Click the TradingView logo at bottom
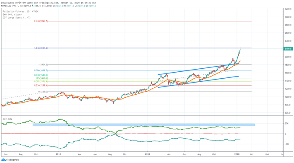 click(10, 160)
